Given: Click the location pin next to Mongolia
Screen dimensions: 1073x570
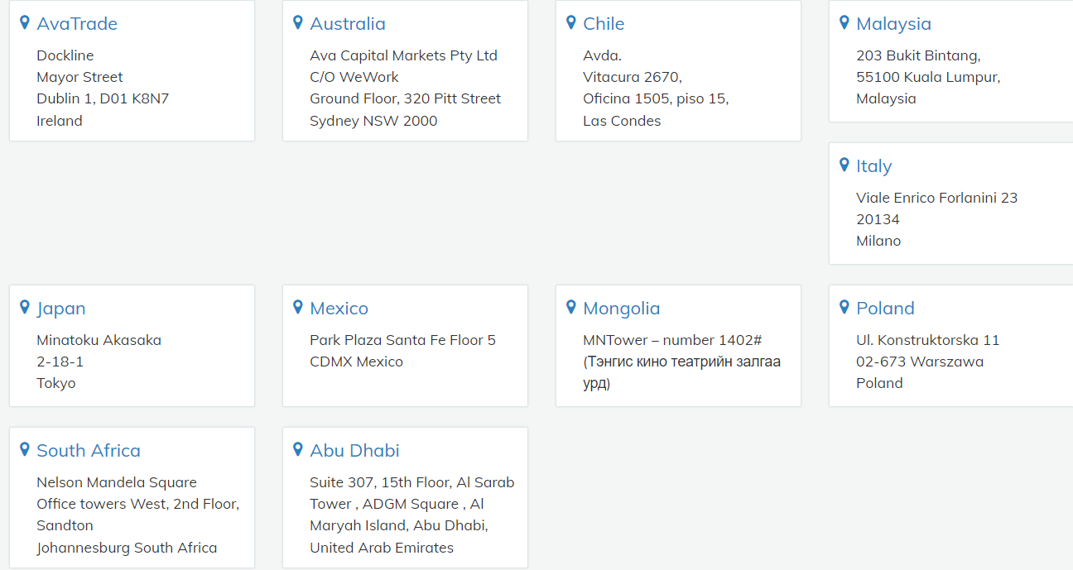Looking at the screenshot, I should pos(571,307).
